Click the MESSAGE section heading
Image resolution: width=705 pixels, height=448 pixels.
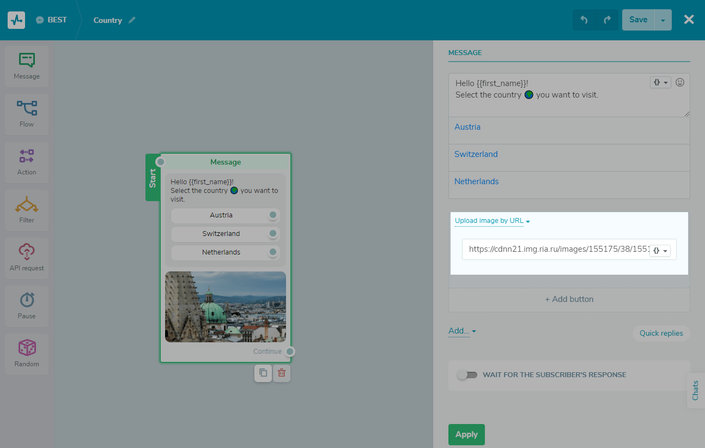(465, 53)
